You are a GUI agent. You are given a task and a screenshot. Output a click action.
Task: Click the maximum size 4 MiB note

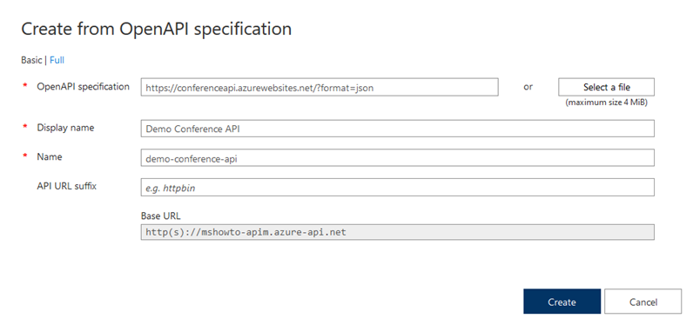click(606, 103)
